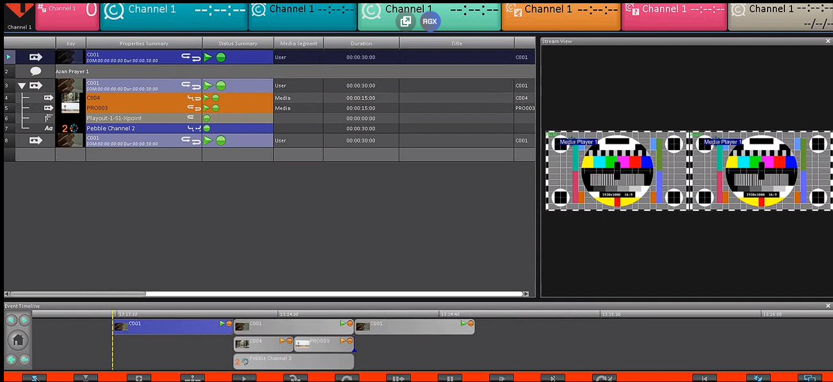Click the Media Segment column header
Screen dimensions: 833x382
coord(298,43)
